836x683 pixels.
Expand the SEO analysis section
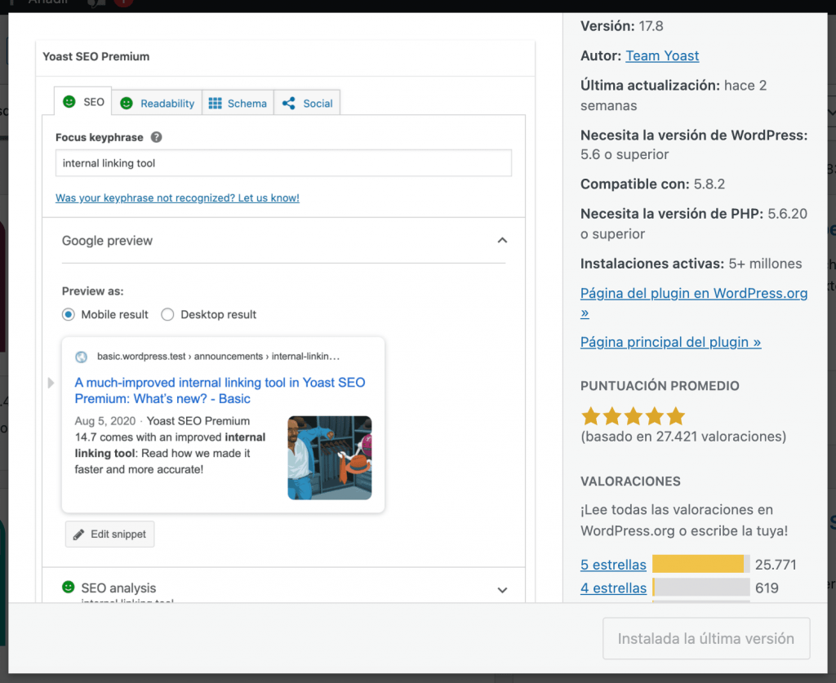click(x=502, y=590)
